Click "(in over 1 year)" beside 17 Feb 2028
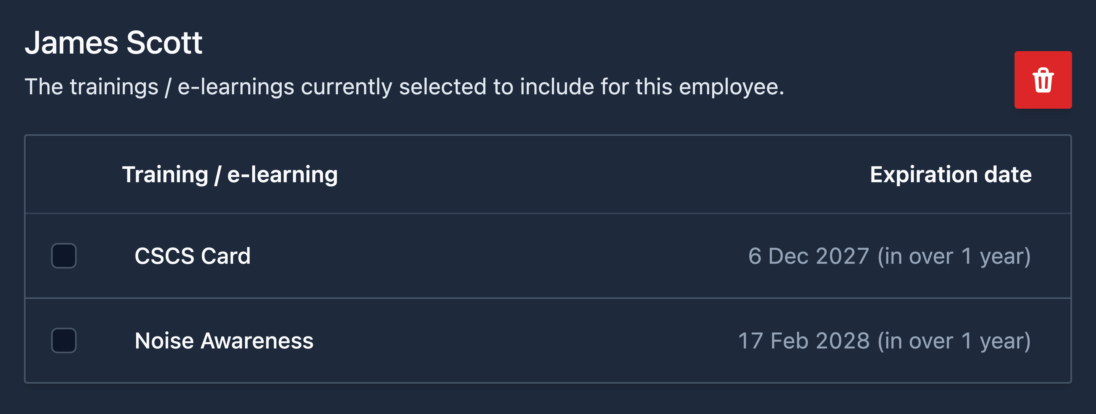Screen dimensions: 1096x414 954,340
